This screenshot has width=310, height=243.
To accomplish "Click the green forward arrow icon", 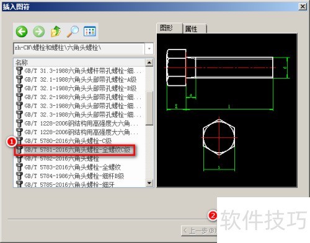I will tap(39, 32).
